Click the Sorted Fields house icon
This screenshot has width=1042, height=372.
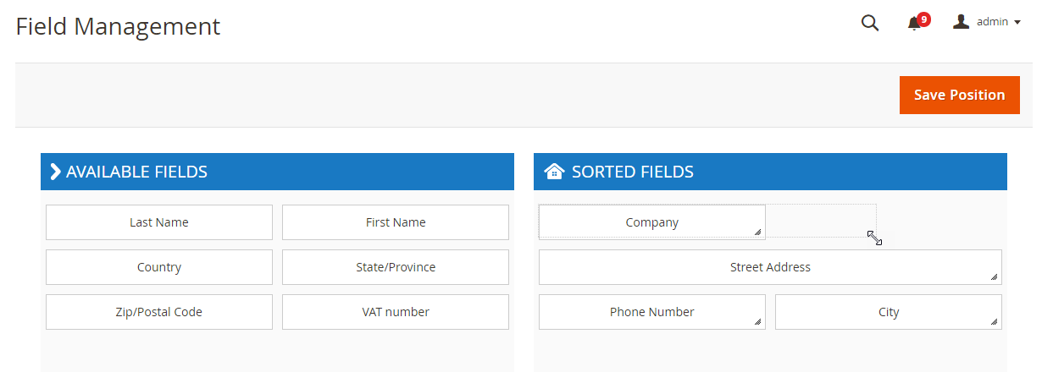[554, 172]
